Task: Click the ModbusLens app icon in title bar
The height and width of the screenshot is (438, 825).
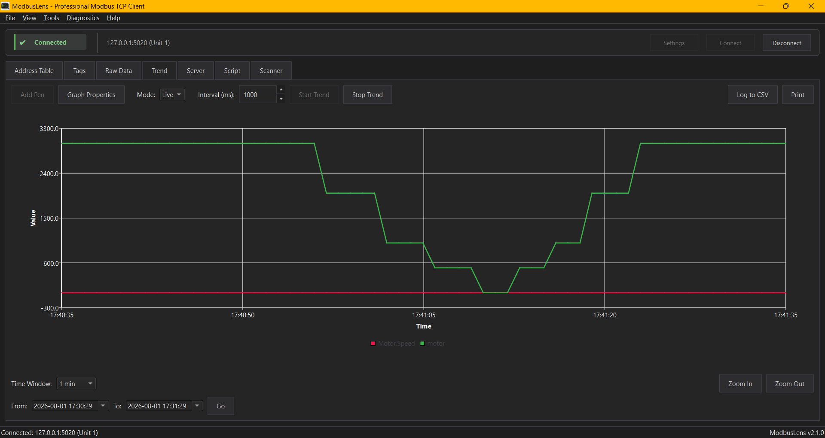Action: pyautogui.click(x=5, y=6)
